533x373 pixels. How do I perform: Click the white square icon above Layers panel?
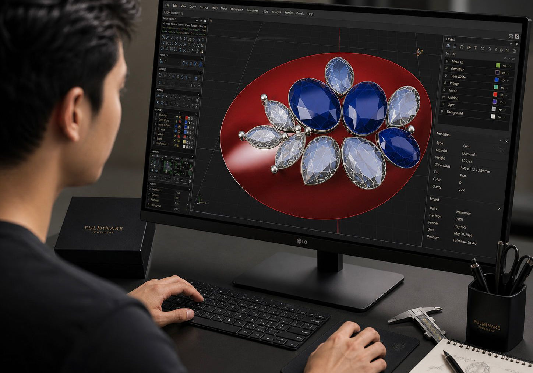(x=517, y=36)
